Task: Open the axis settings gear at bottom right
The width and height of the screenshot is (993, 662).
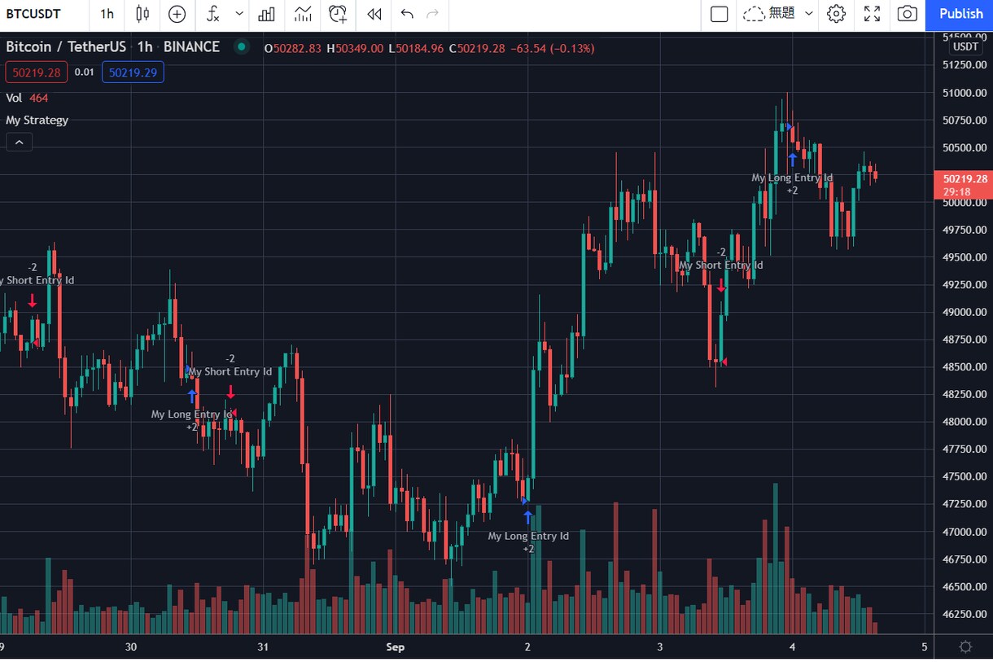Action: 965,647
